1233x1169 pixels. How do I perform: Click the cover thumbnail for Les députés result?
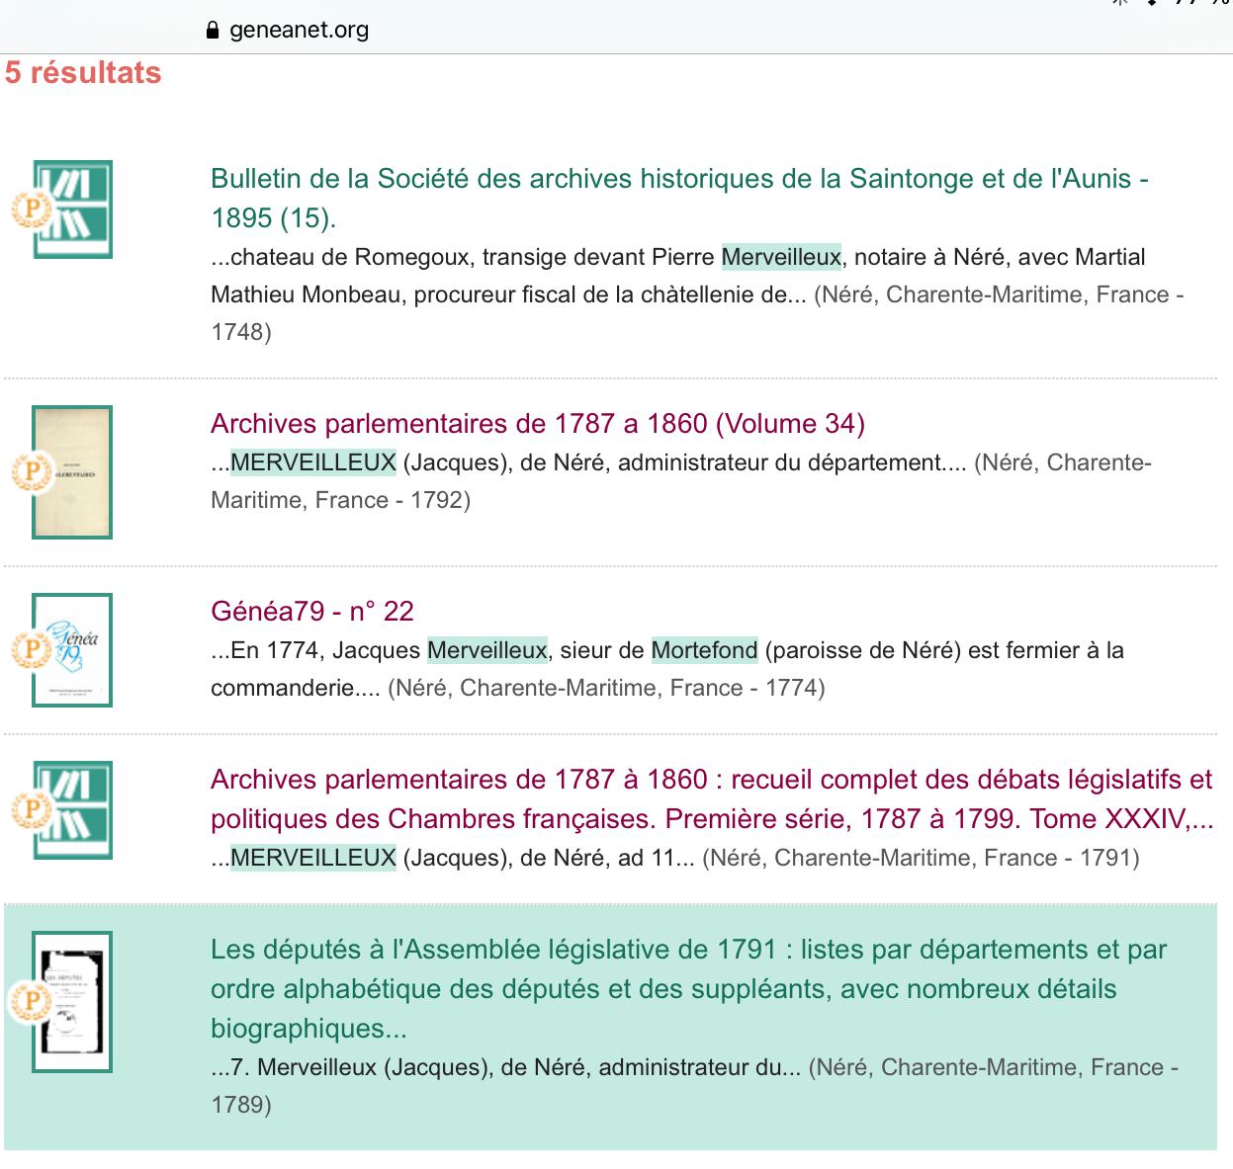[72, 1002]
